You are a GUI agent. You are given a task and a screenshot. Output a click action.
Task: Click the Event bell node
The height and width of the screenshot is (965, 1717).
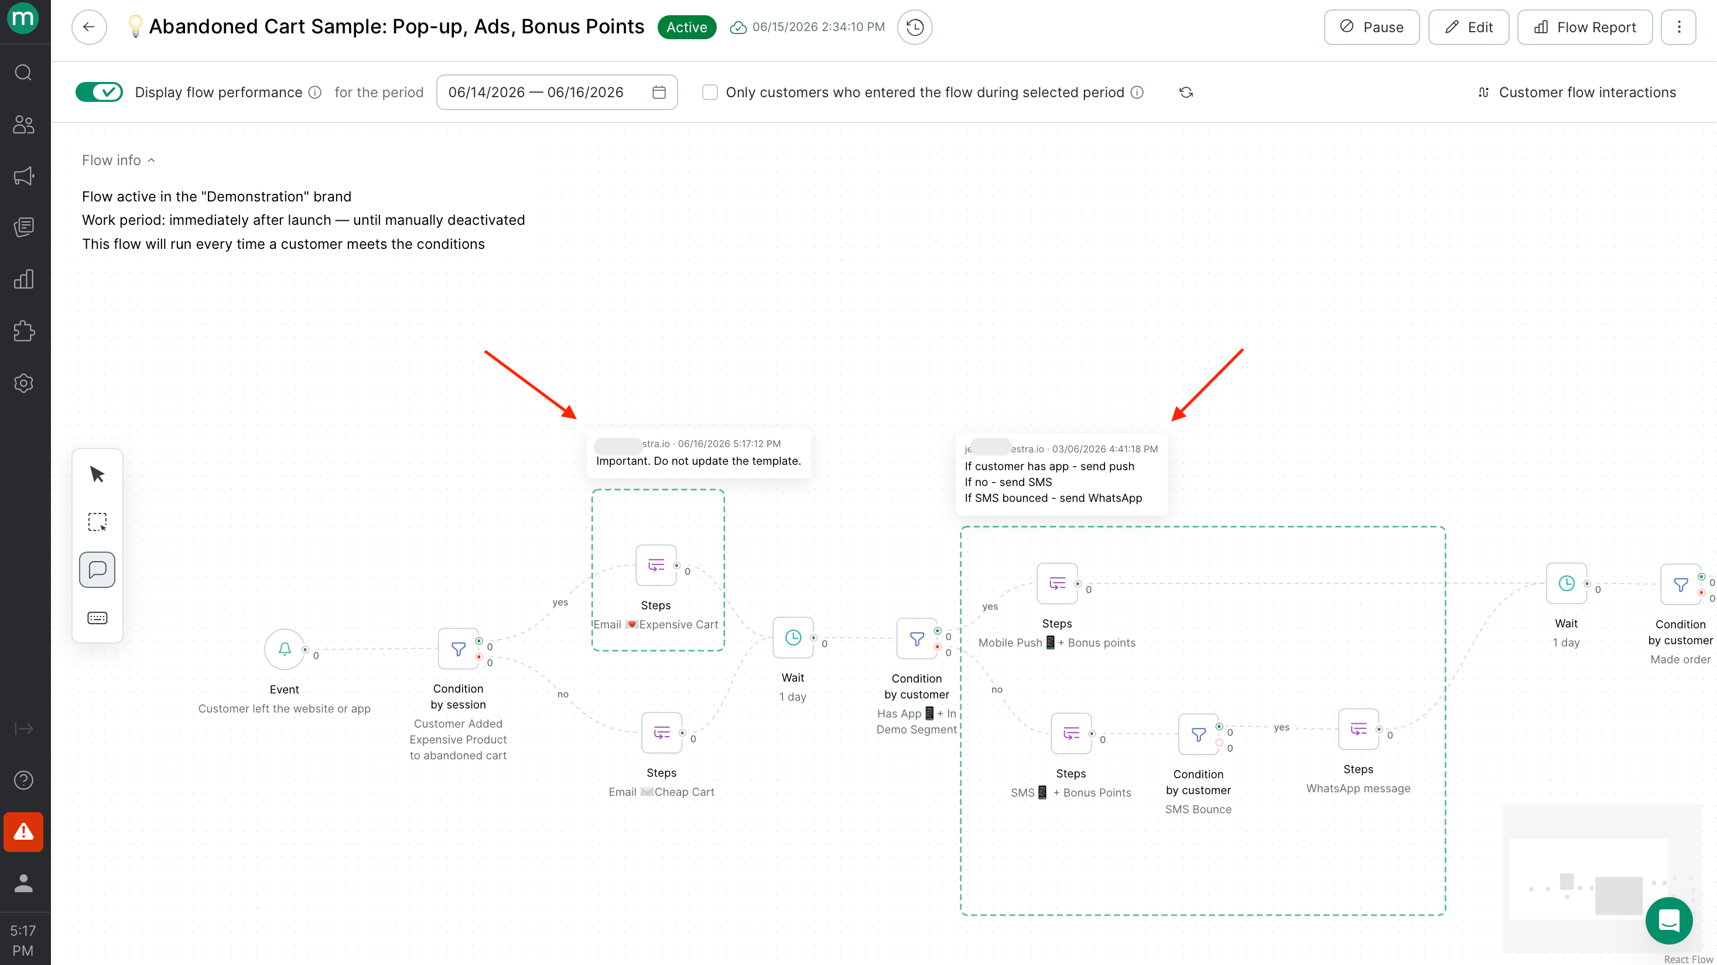click(x=285, y=649)
